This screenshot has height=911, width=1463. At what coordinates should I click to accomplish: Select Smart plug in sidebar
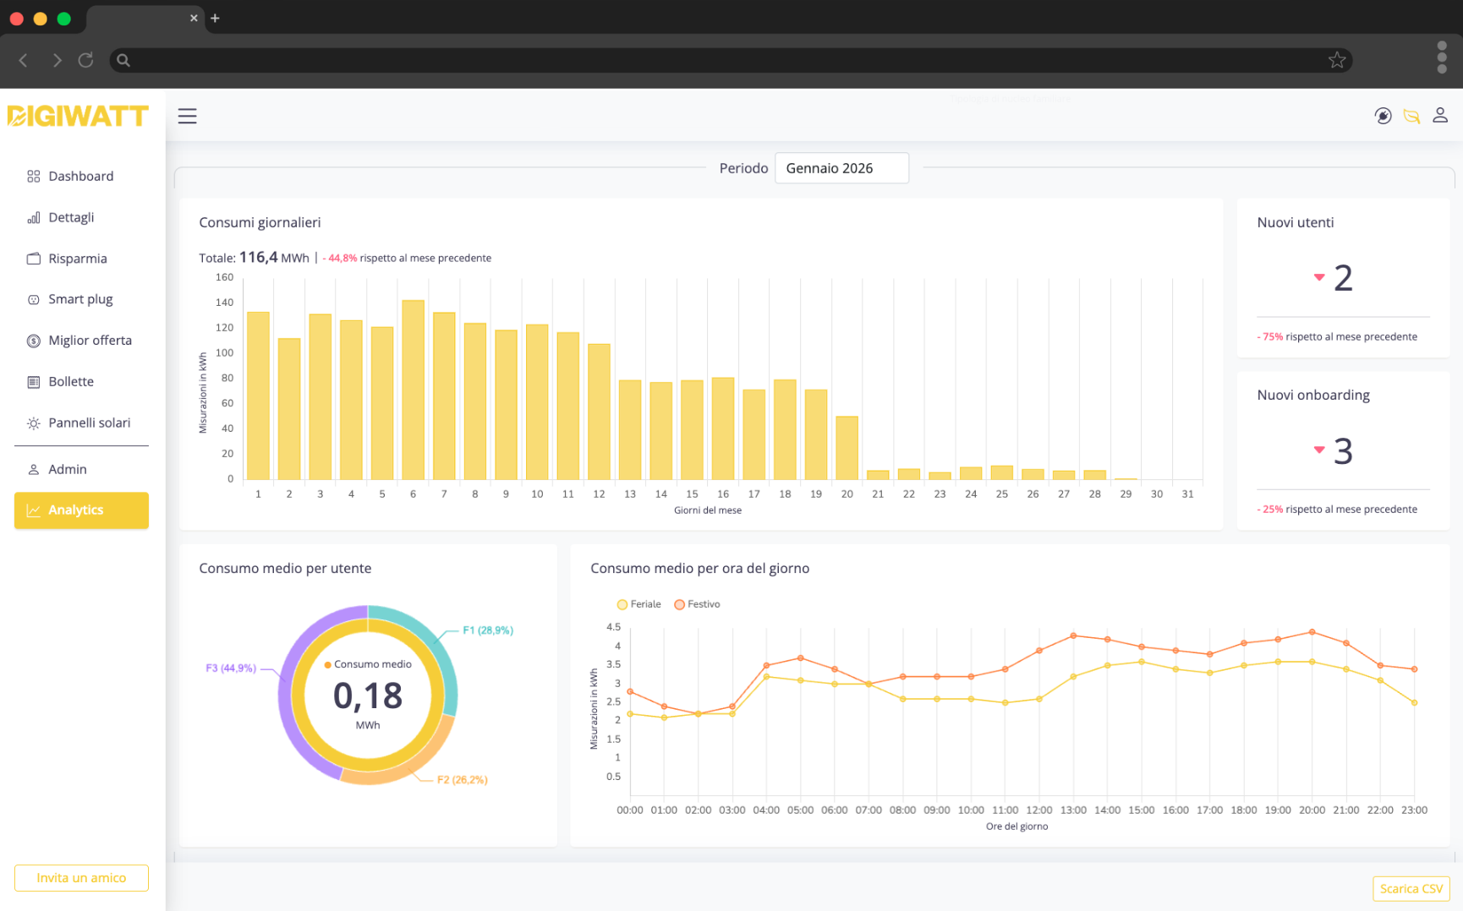pos(80,299)
